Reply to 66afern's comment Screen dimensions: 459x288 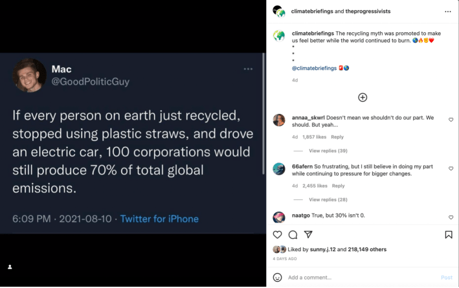tap(338, 186)
